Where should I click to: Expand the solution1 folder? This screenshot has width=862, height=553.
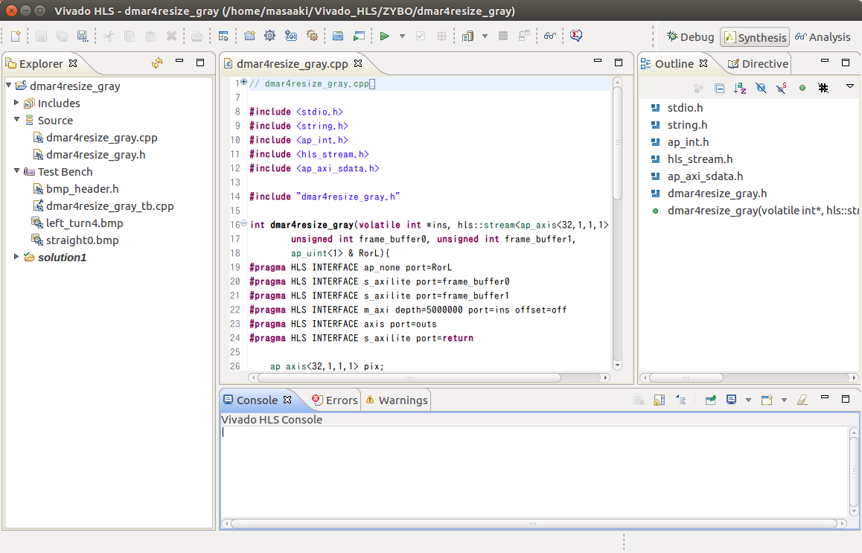[x=16, y=258]
